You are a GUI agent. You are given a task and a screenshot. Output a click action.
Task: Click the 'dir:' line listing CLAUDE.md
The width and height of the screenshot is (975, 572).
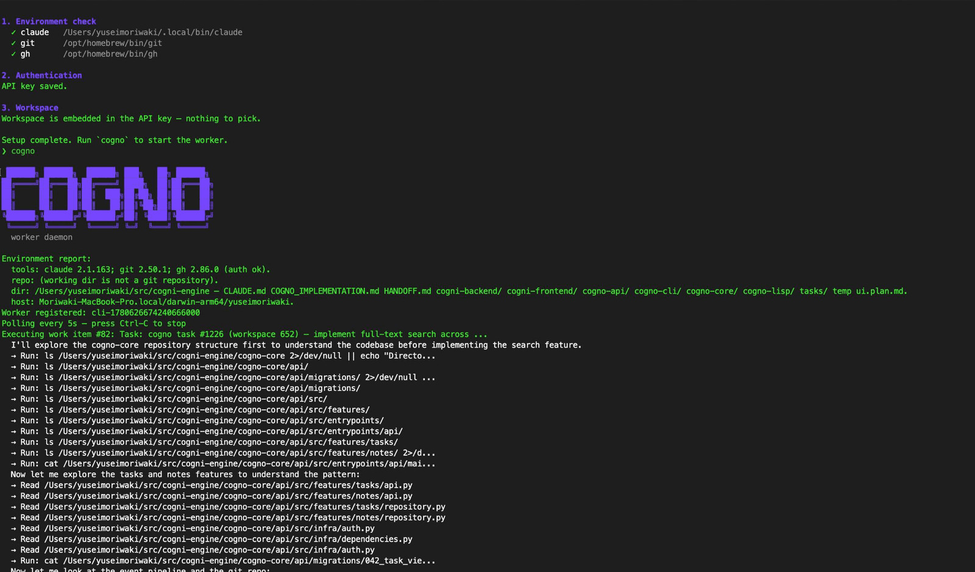pos(459,291)
